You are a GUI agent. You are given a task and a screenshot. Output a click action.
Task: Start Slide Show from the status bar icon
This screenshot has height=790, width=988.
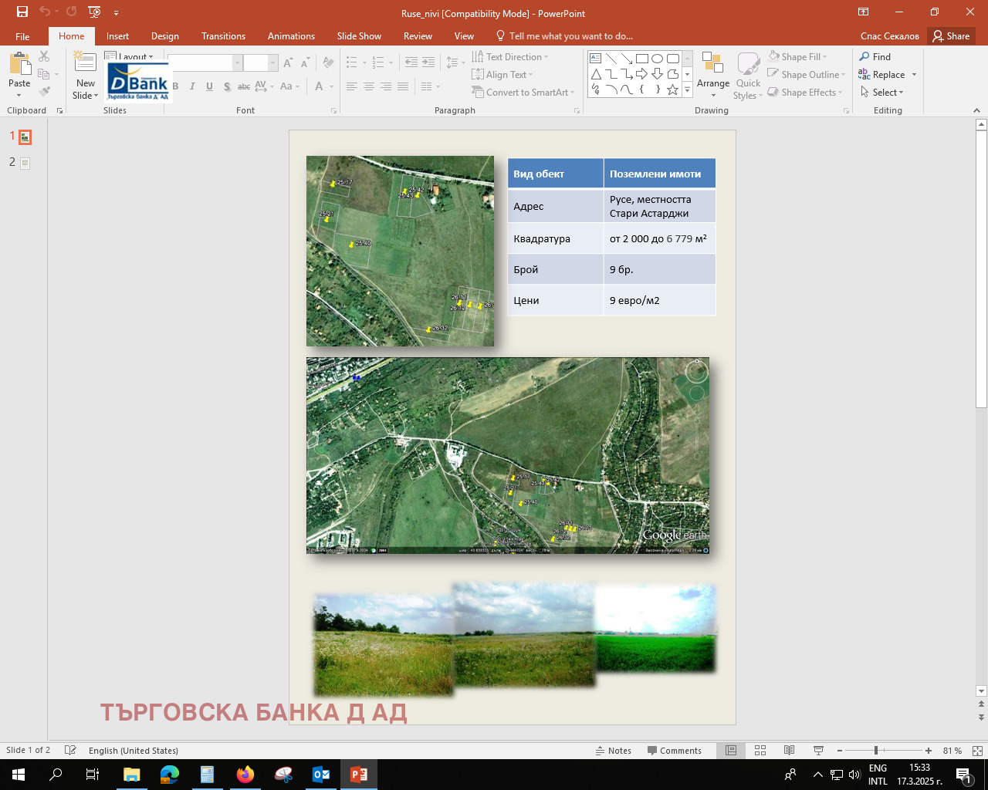pyautogui.click(x=818, y=750)
